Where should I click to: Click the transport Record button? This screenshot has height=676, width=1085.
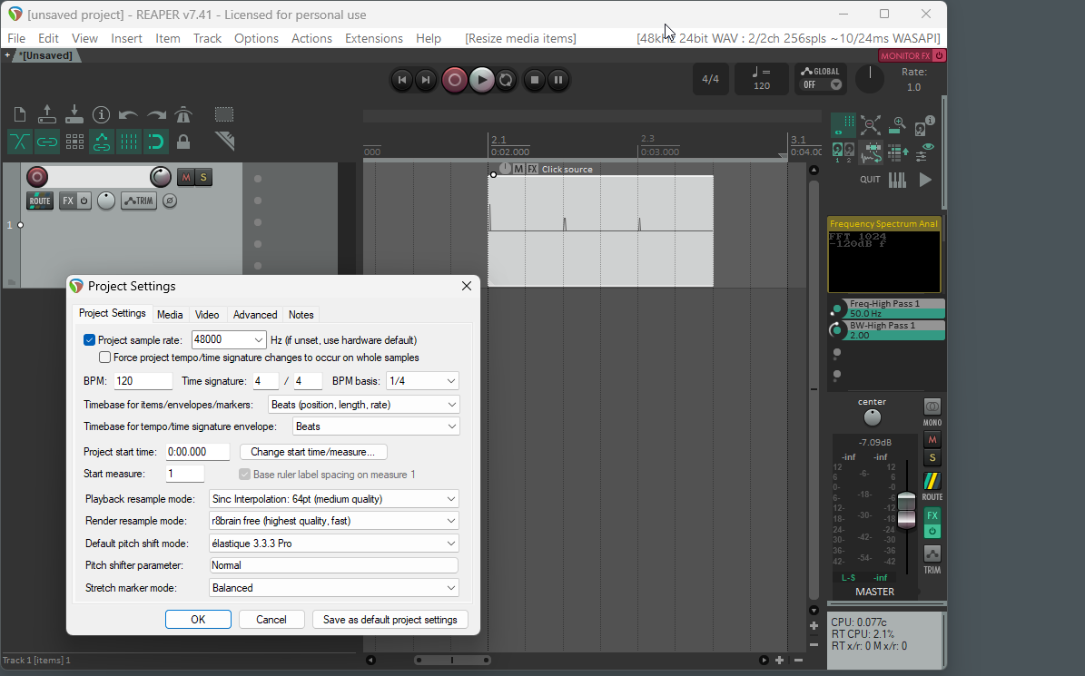tap(455, 80)
